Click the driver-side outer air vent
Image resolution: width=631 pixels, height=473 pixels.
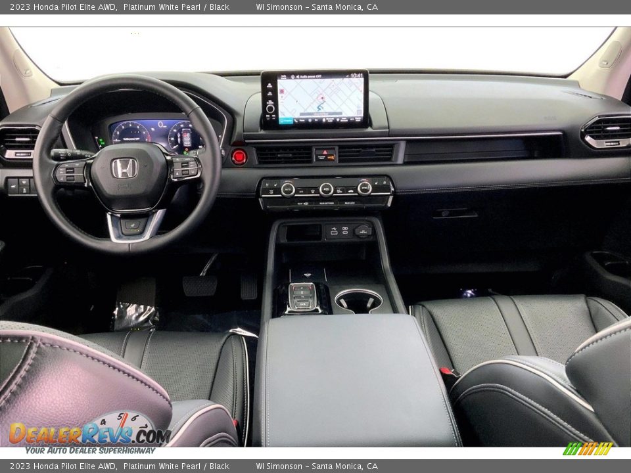[19, 143]
